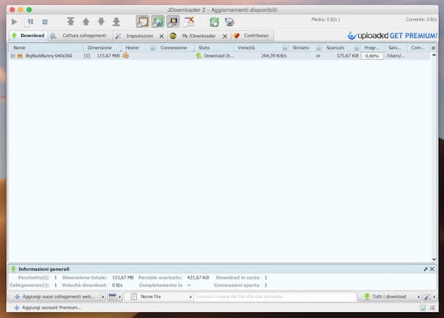Pause downloads with the pause icon
Image resolution: width=444 pixels, height=318 pixels.
click(x=29, y=22)
